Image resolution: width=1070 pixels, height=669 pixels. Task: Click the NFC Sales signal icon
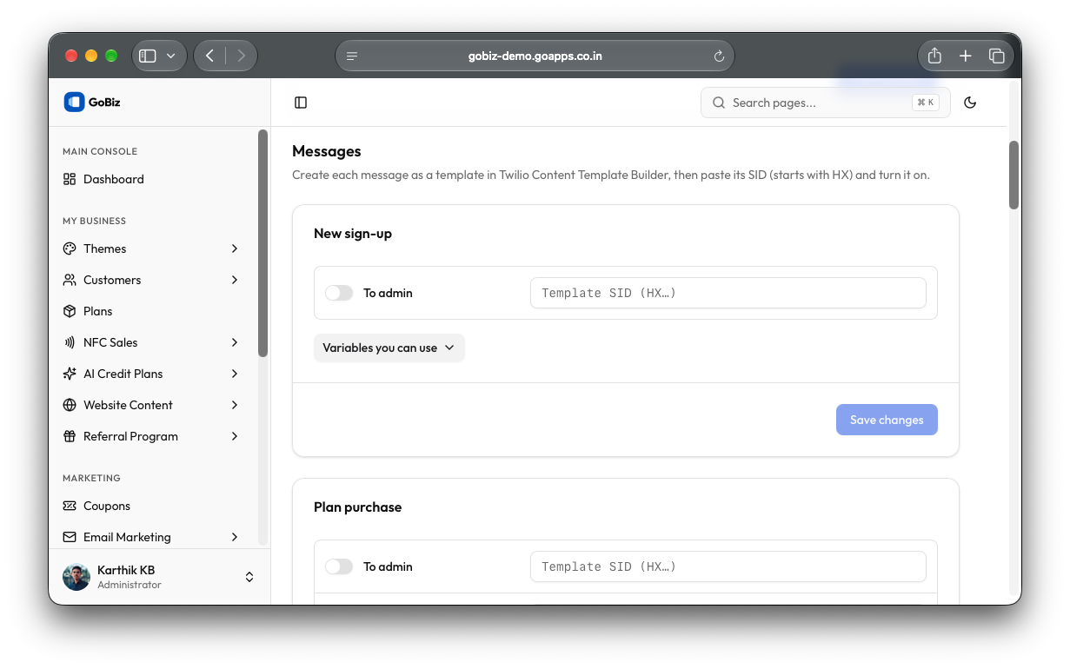point(70,342)
